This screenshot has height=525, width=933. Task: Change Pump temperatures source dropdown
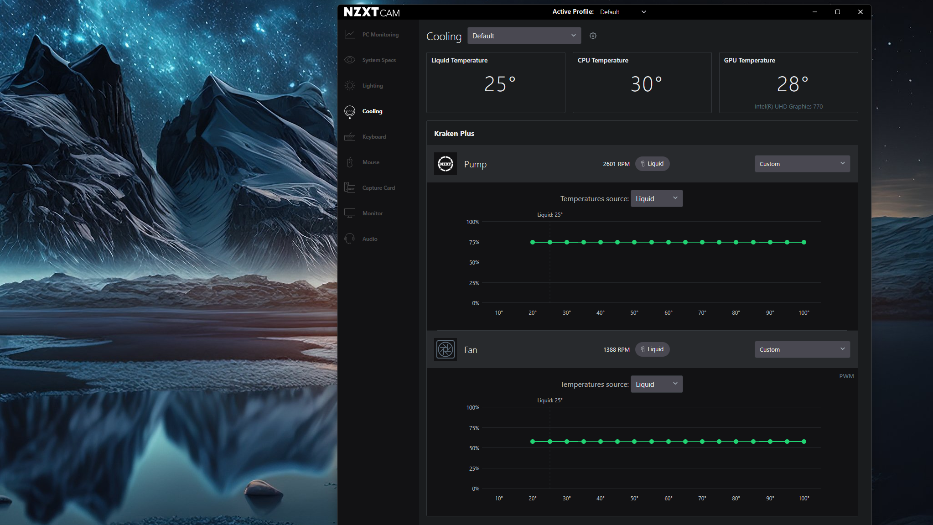657,198
